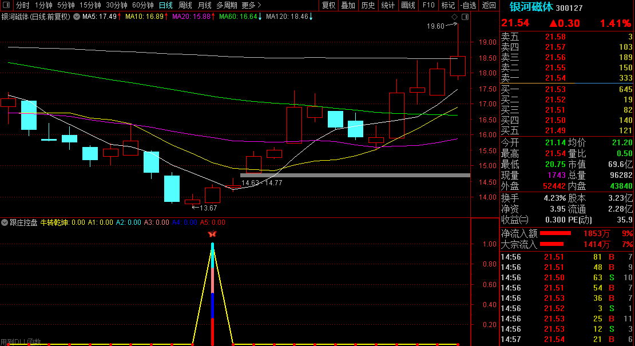
Task: Click the 叠加 overlay button
Action: (348, 5)
